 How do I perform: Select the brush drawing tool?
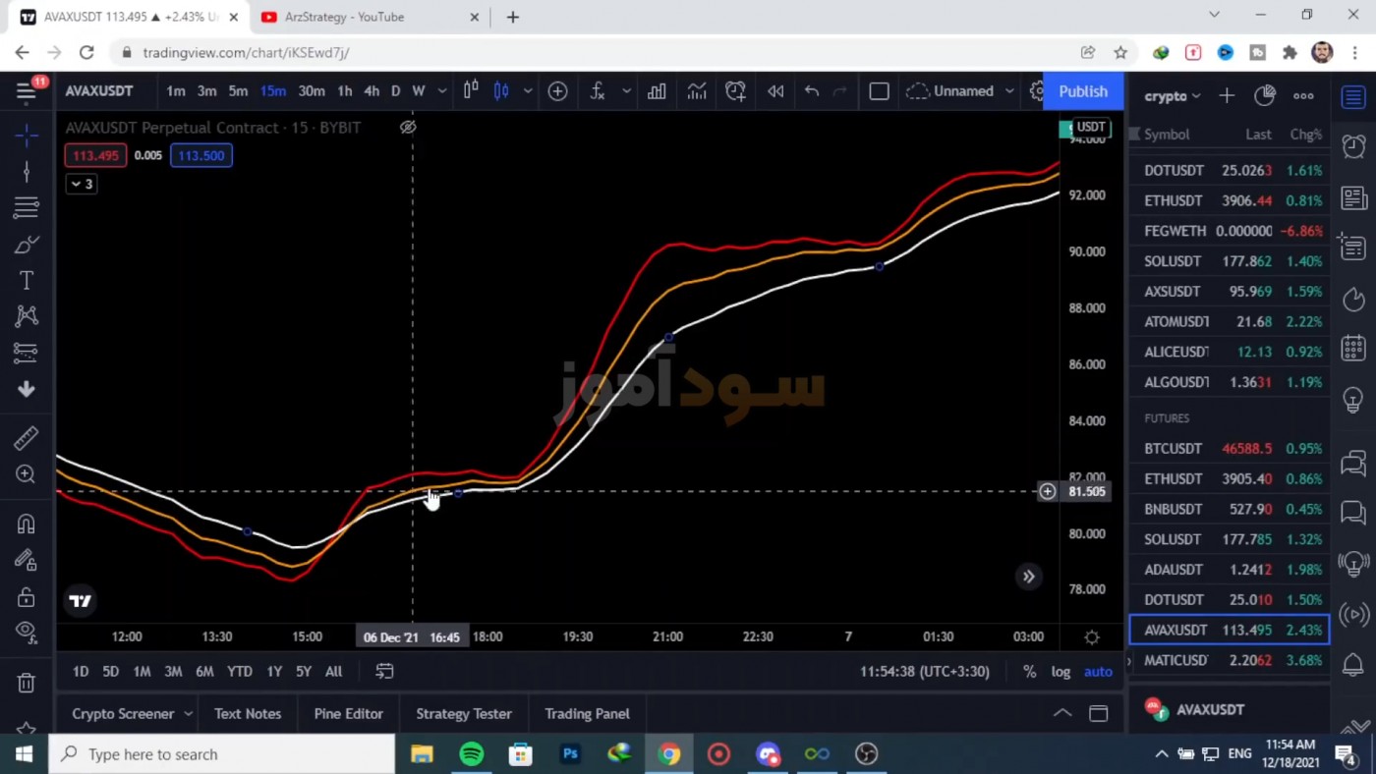[27, 245]
